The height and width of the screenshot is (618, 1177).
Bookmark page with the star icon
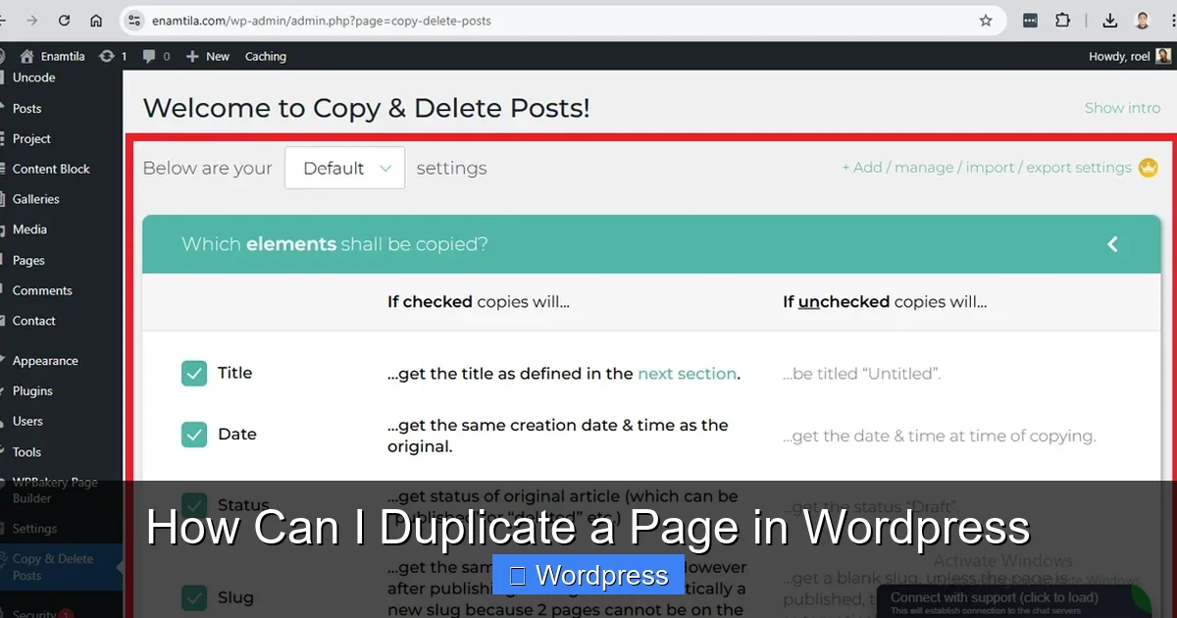click(x=985, y=20)
